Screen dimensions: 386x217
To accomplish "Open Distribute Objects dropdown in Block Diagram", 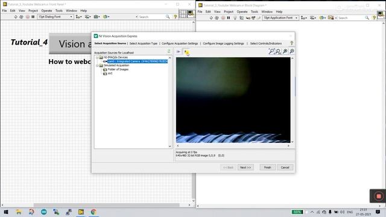I will click(x=313, y=17).
